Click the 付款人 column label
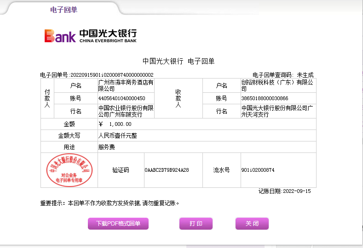This screenshot has width=363, height=248. [x=47, y=98]
